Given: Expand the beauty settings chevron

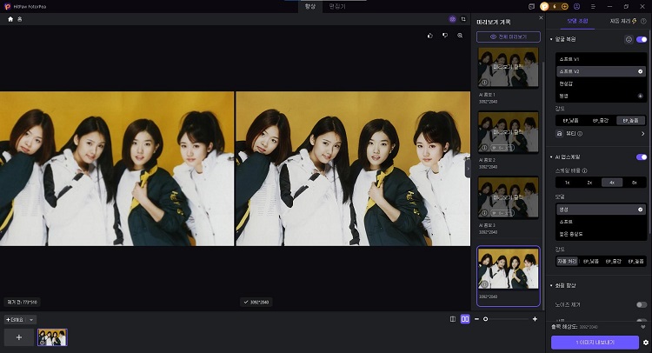Looking at the screenshot, I should coord(642,134).
